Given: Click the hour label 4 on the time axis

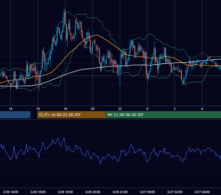Looking at the screenshot, I should coord(202,109).
